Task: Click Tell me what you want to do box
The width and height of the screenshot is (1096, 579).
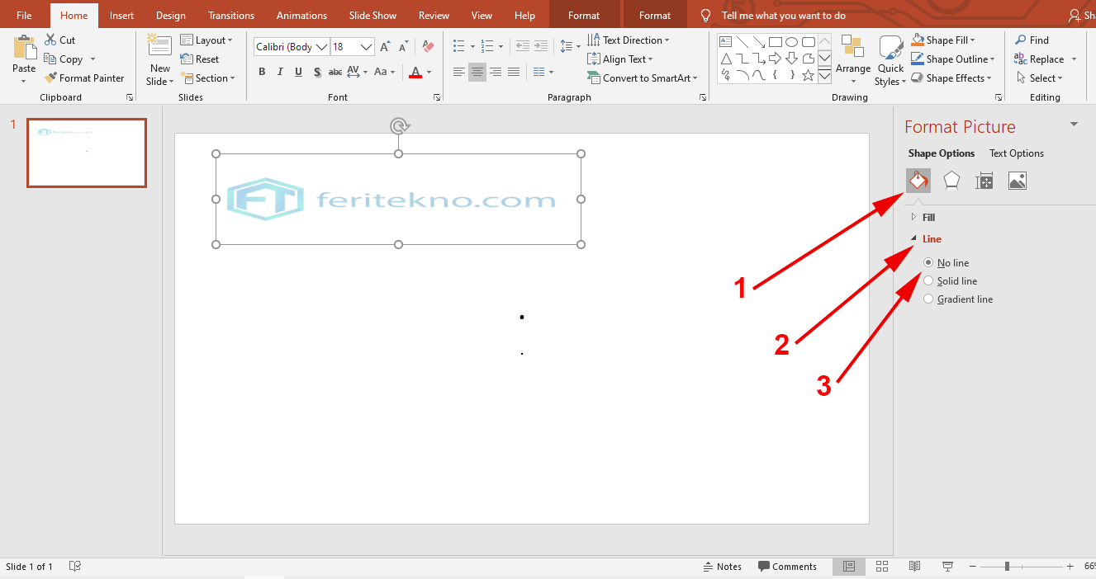Action: (x=783, y=15)
